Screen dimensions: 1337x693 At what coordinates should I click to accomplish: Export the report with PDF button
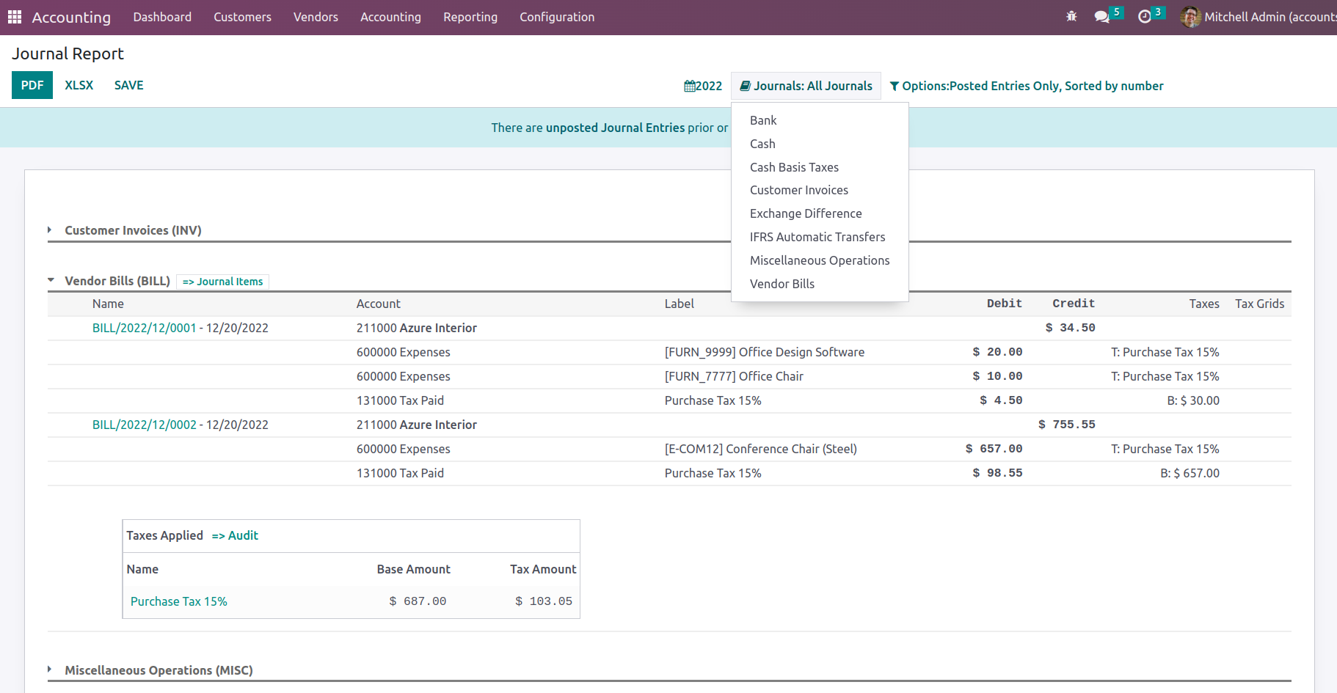pyautogui.click(x=32, y=85)
